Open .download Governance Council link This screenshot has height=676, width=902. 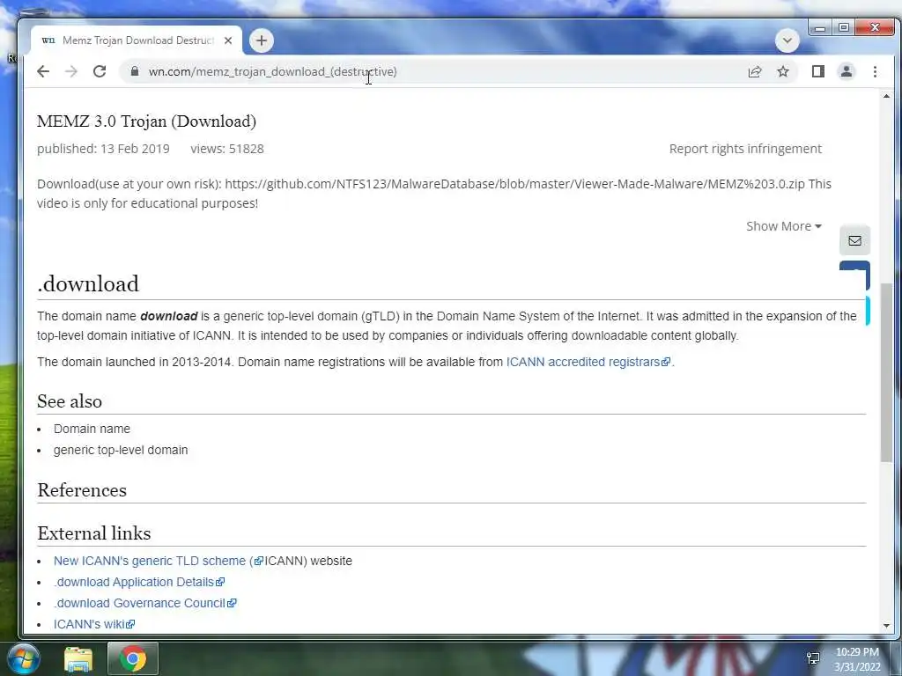pyautogui.click(x=144, y=603)
